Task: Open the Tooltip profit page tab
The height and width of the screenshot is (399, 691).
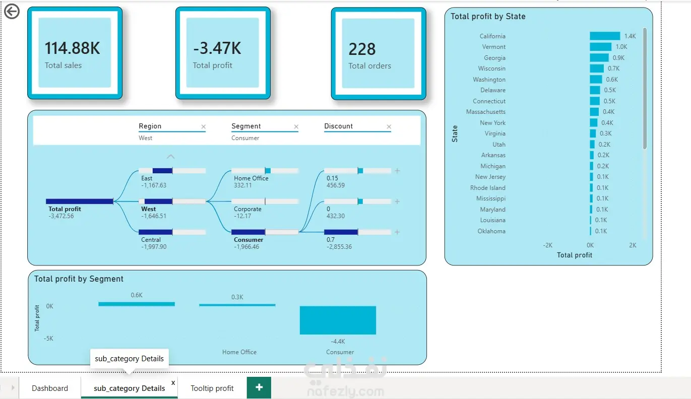Action: tap(212, 388)
